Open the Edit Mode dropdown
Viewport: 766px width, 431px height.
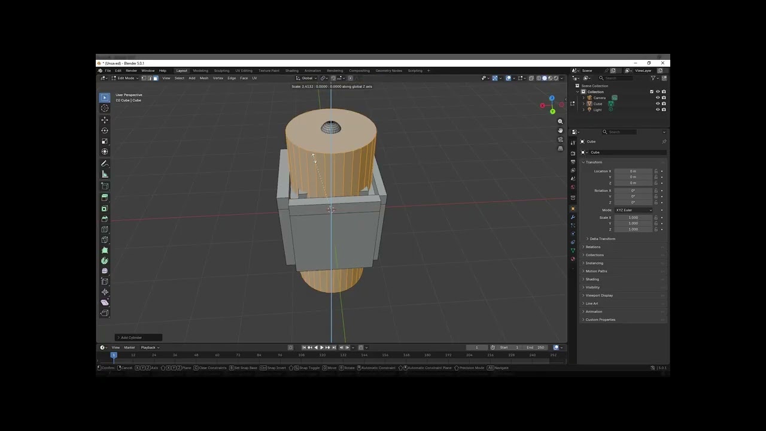click(x=125, y=78)
